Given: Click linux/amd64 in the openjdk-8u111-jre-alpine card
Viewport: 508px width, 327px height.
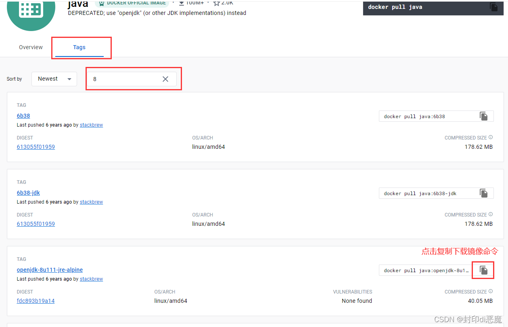Looking at the screenshot, I should pyautogui.click(x=171, y=301).
